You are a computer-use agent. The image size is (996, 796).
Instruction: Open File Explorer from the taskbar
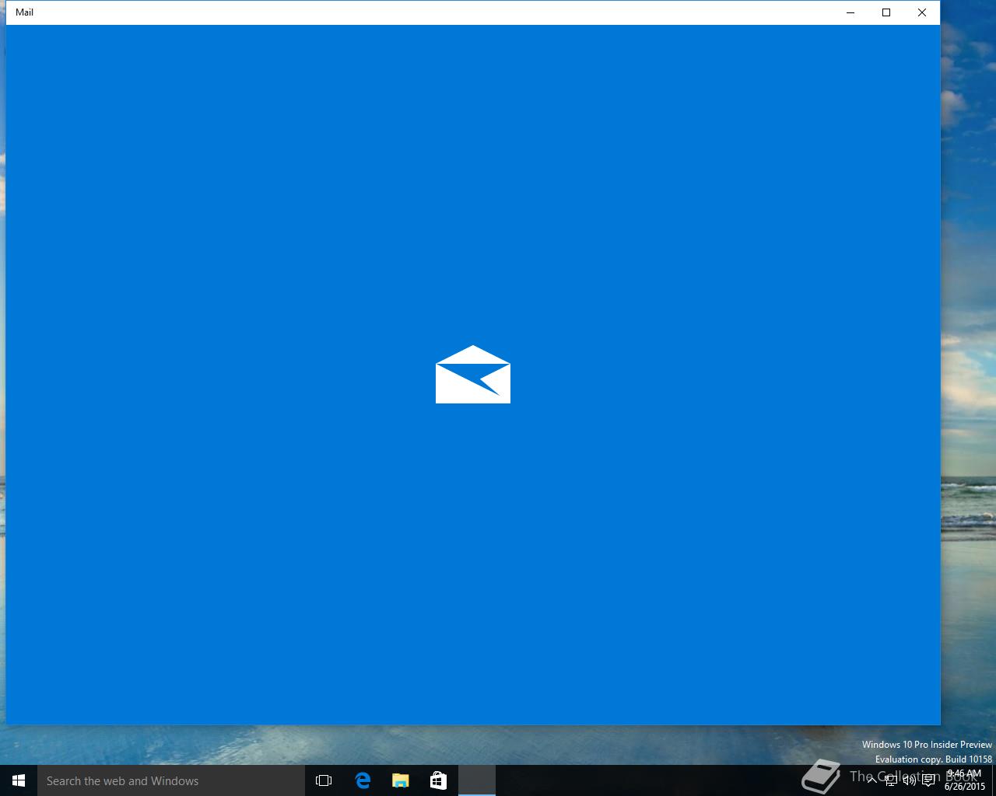(x=400, y=780)
